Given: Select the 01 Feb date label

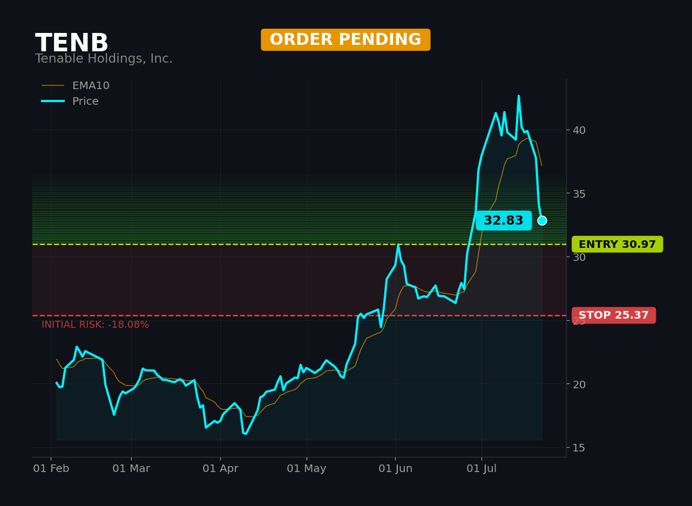Looking at the screenshot, I should [51, 469].
